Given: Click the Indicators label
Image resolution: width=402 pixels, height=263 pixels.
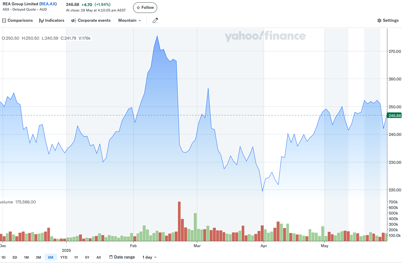Looking at the screenshot, I should click(55, 21).
